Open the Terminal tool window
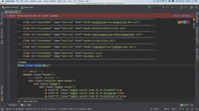 coord(12,105)
